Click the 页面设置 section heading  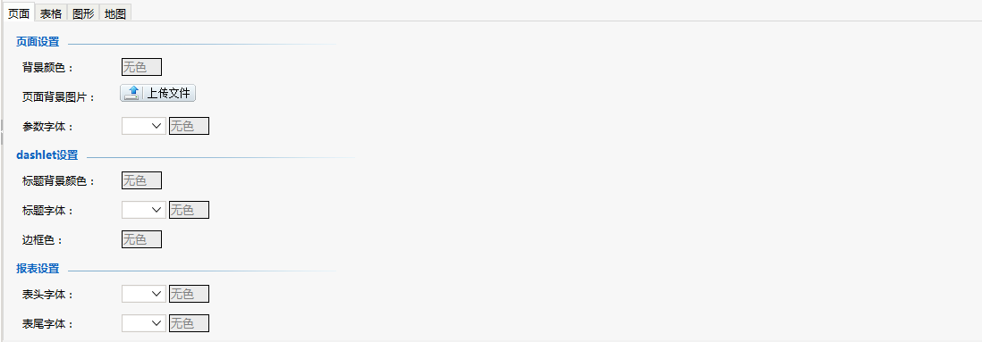point(38,42)
